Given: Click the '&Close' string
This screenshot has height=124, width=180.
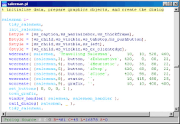Looking at the screenshot, I should (98, 74).
